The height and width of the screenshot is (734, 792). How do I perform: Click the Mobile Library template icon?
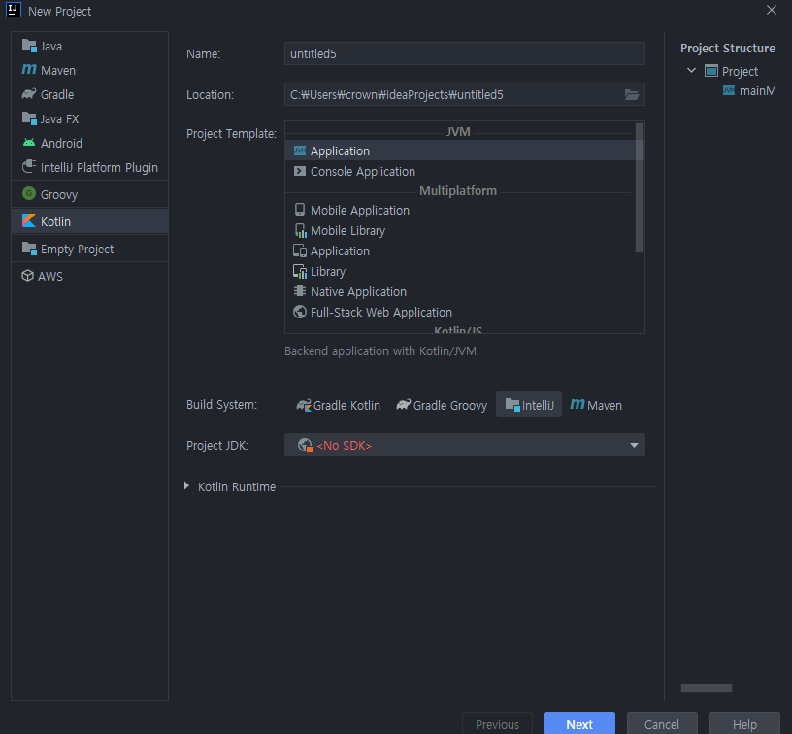tap(300, 230)
